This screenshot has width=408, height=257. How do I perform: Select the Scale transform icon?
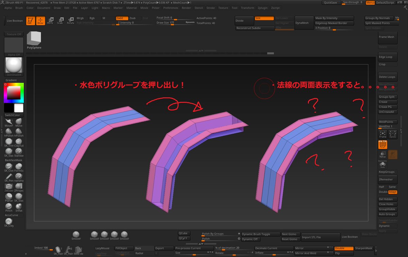[x=60, y=21]
